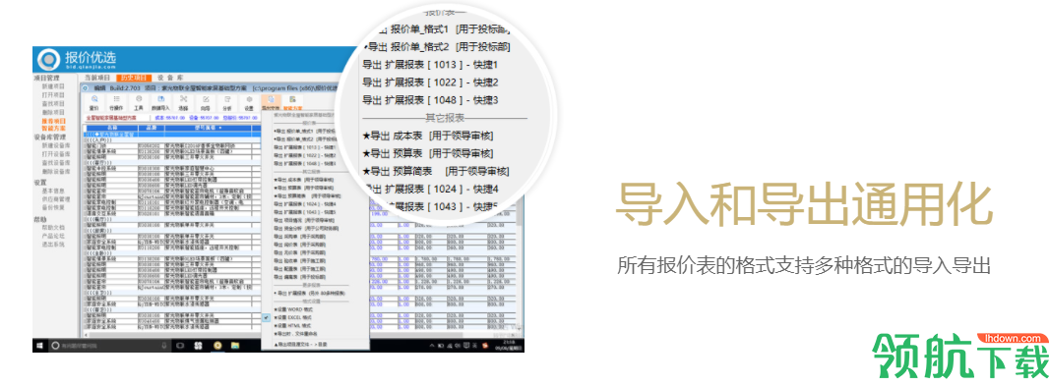Switch to the 设备库 tab
1049x385 pixels.
click(170, 78)
